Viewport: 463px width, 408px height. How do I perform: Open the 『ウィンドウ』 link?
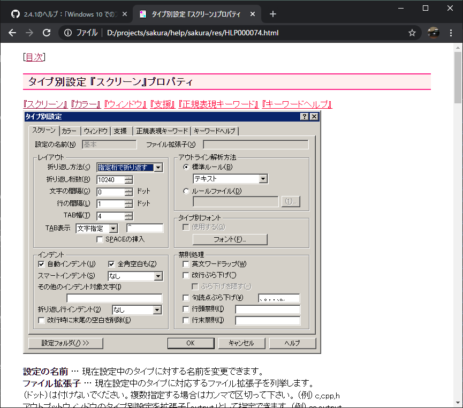point(125,104)
